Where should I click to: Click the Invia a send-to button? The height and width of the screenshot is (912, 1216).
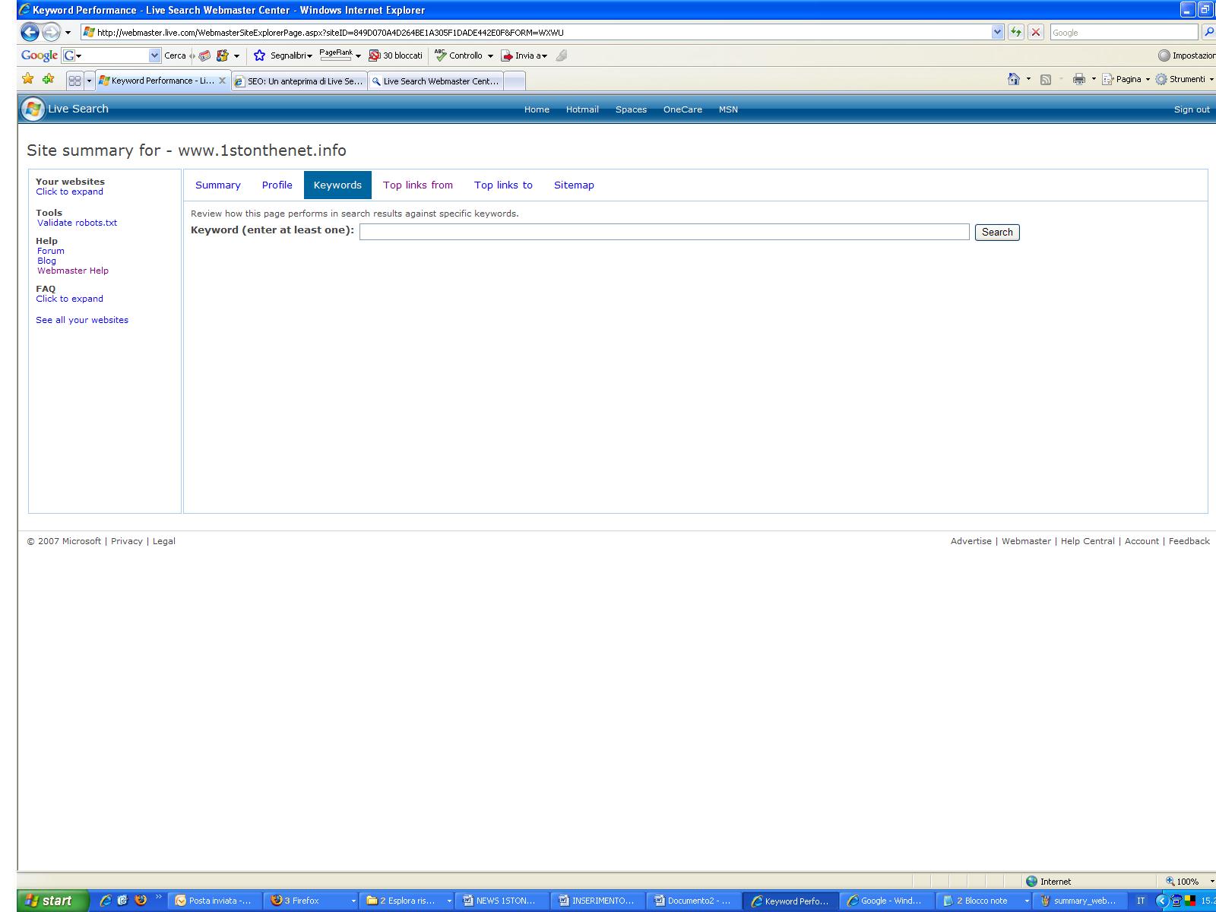pos(524,55)
